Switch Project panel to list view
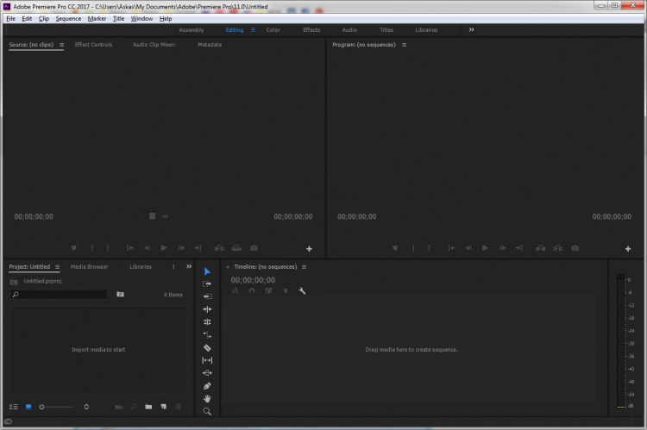 [x=13, y=406]
